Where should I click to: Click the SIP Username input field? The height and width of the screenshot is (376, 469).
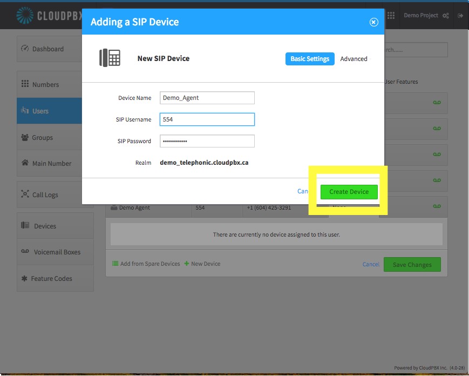pos(207,119)
